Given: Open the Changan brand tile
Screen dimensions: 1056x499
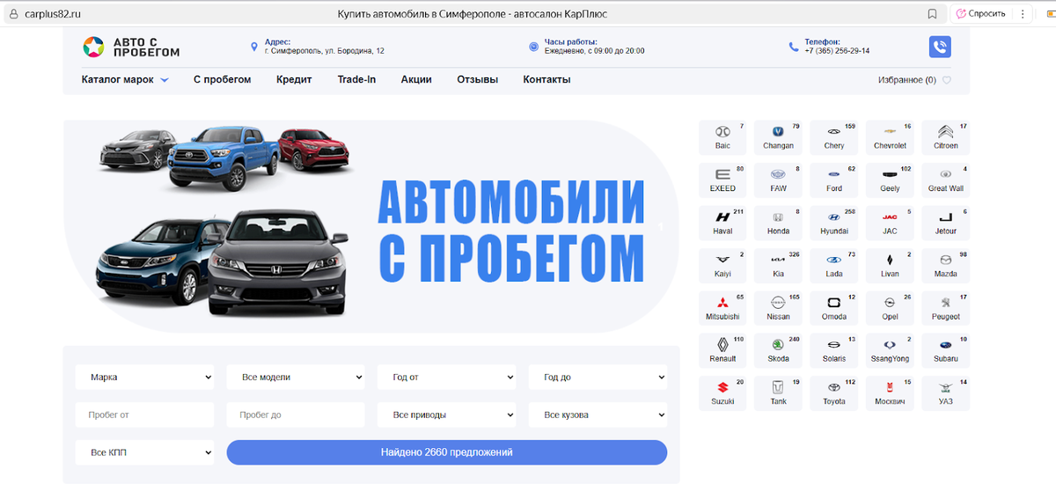Looking at the screenshot, I should pyautogui.click(x=778, y=137).
